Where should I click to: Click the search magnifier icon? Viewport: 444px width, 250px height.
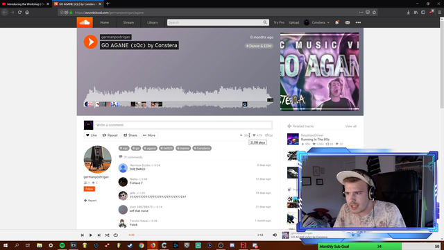pyautogui.click(x=265, y=22)
